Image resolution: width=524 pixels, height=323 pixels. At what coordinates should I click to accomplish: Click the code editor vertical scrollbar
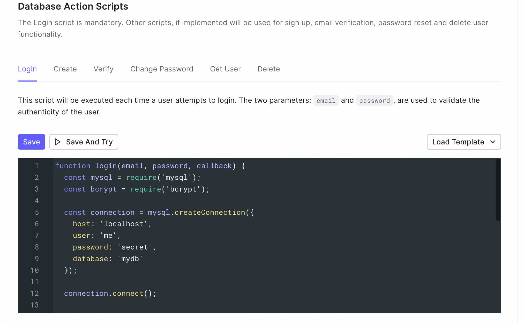pos(498,190)
